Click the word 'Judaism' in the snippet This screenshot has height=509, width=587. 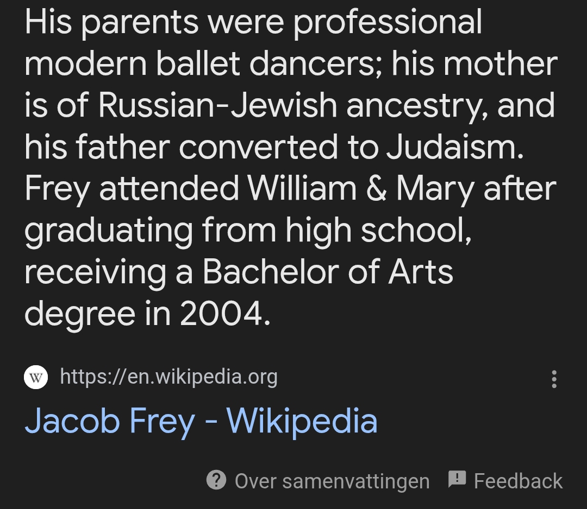454,147
